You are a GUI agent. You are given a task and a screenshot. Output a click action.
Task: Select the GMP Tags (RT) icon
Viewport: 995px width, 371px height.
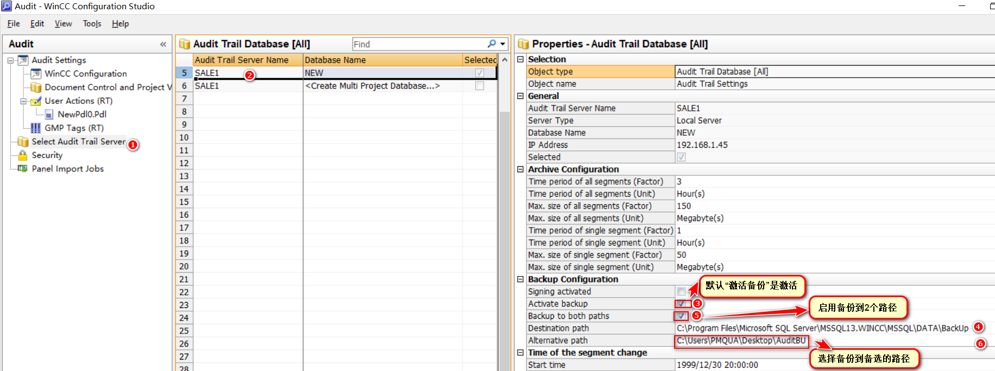tap(36, 128)
